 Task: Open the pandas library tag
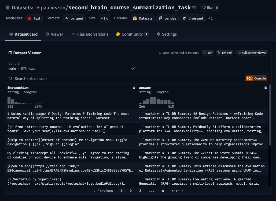pyautogui.click(x=168, y=18)
